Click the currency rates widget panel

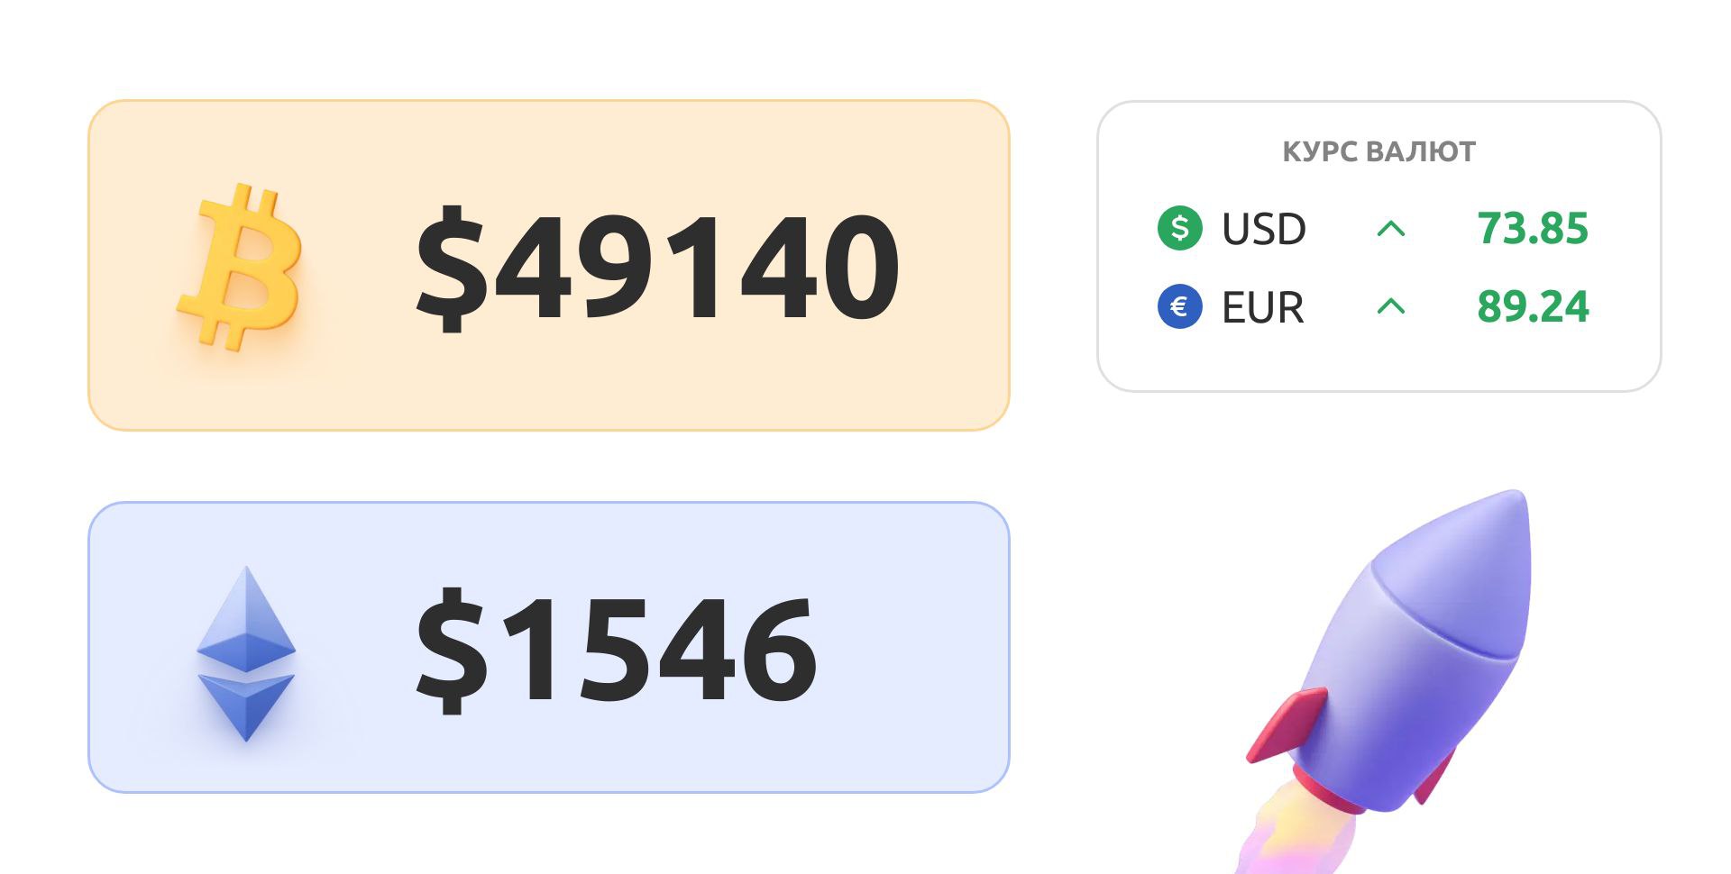pyautogui.click(x=1378, y=246)
